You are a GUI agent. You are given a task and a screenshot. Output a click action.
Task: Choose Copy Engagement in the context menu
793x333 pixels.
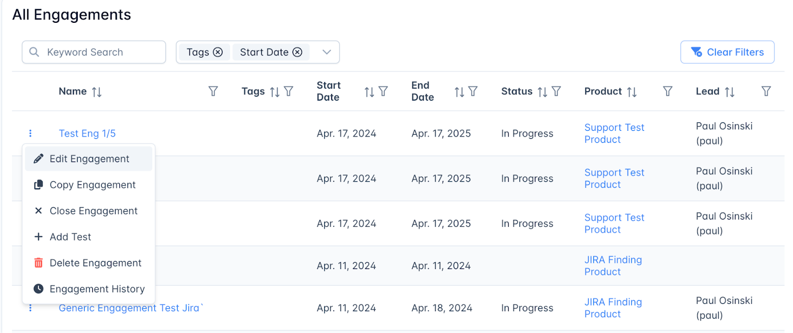pyautogui.click(x=92, y=185)
